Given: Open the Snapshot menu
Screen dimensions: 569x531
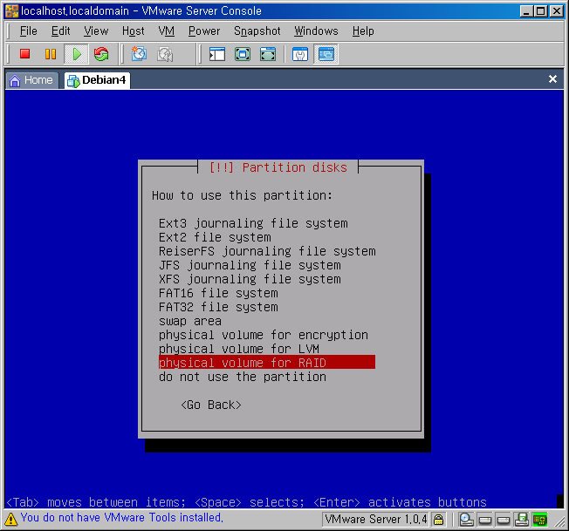Looking at the screenshot, I should 257,31.
